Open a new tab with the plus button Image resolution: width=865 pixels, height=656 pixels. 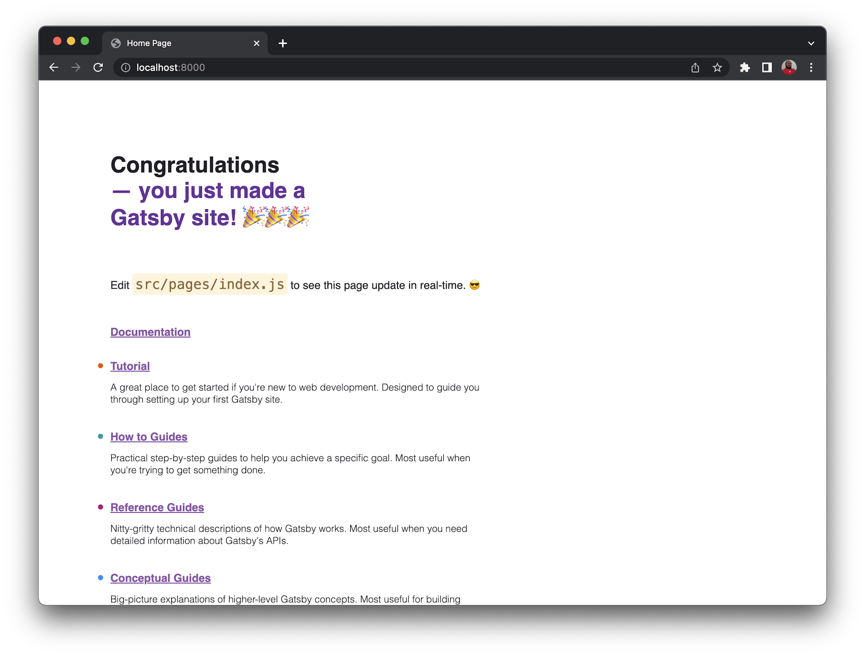coord(283,43)
